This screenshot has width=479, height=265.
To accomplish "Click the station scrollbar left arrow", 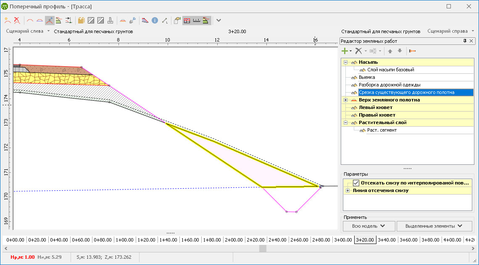I will click(x=5, y=248).
